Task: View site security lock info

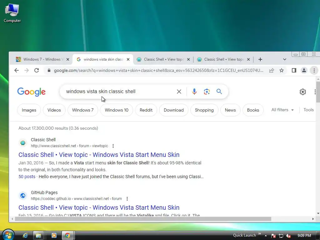Action: (x=49, y=70)
